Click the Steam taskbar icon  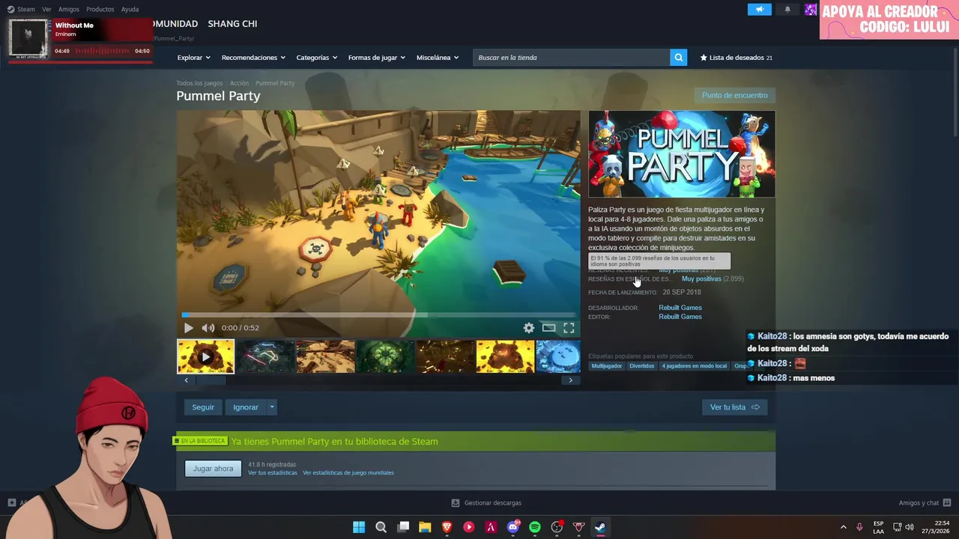click(600, 527)
